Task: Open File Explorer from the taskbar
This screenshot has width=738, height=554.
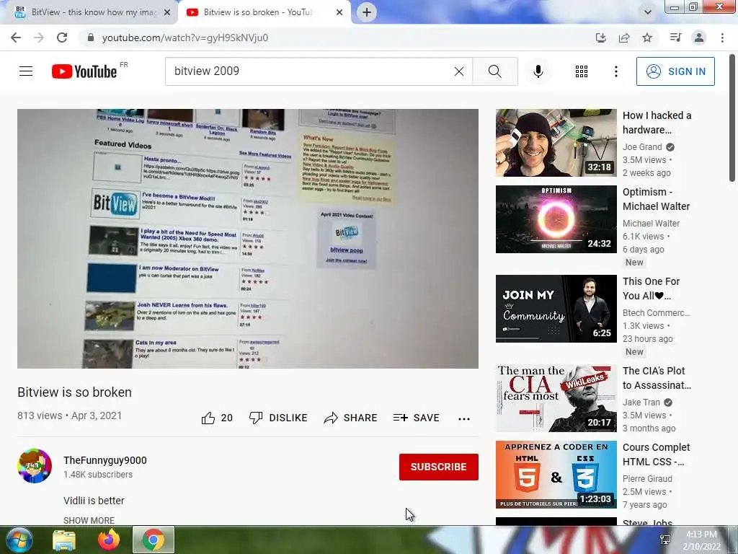Action: point(64,540)
